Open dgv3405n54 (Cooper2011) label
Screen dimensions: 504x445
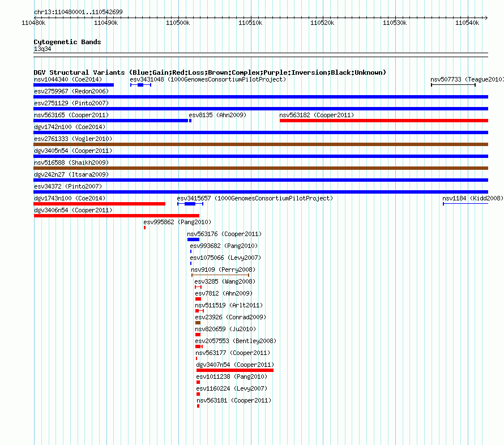pos(73,151)
